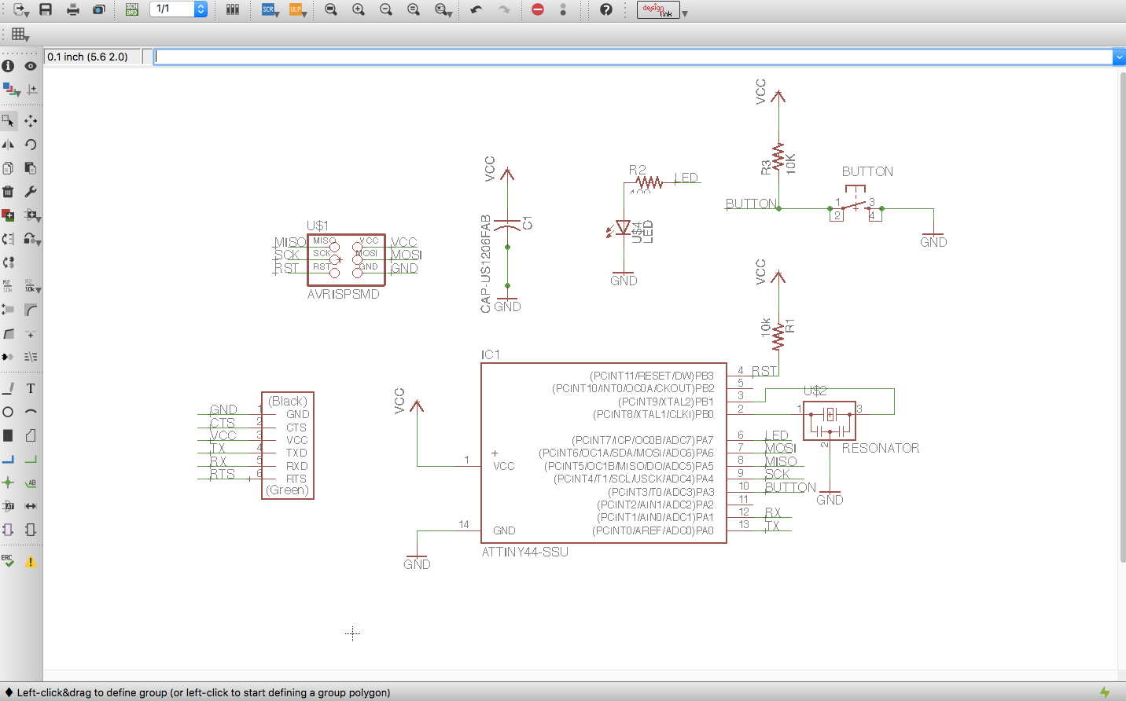The height and width of the screenshot is (701, 1126).
Task: Select the Delete trash tool
Action: pyautogui.click(x=8, y=192)
